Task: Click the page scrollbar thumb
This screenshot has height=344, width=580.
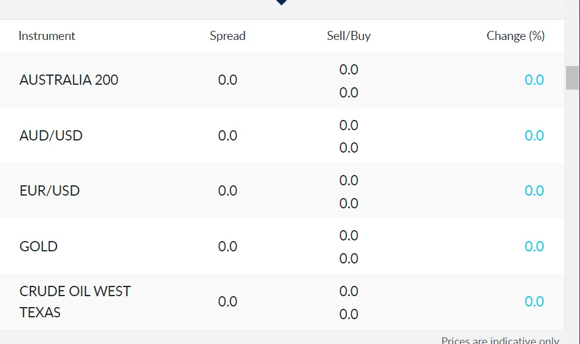Action: pyautogui.click(x=572, y=78)
